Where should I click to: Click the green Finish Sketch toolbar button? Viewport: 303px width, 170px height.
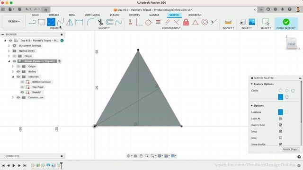tap(286, 24)
